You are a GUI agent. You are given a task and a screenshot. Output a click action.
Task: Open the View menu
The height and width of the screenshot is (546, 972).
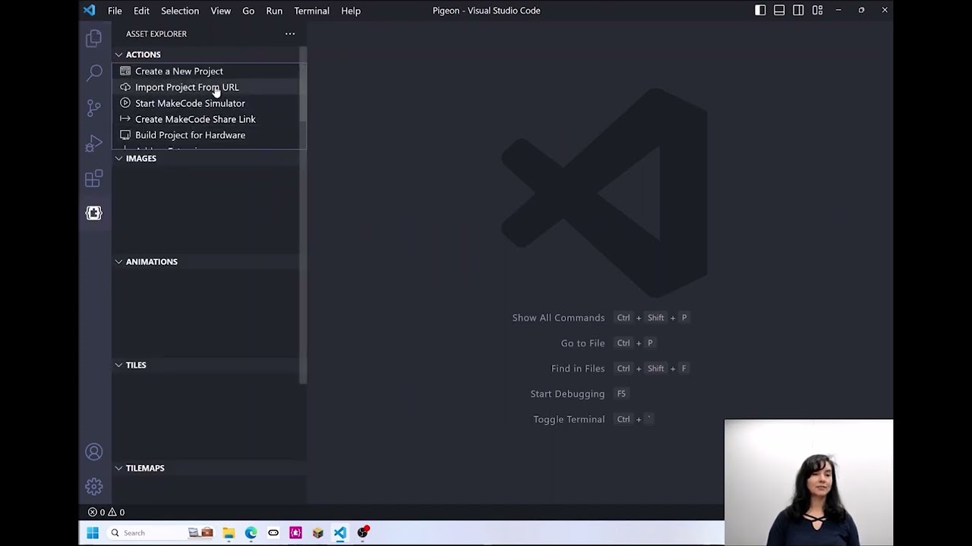221,11
